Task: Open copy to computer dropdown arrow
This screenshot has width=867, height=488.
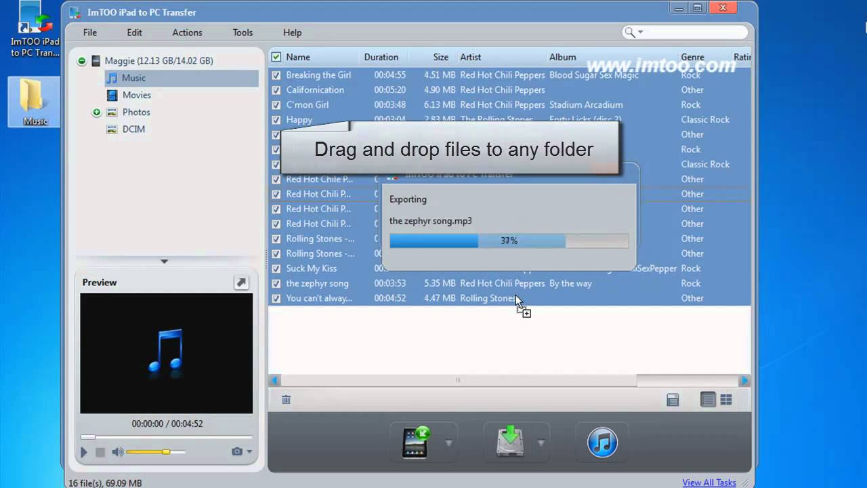Action: pyautogui.click(x=541, y=443)
